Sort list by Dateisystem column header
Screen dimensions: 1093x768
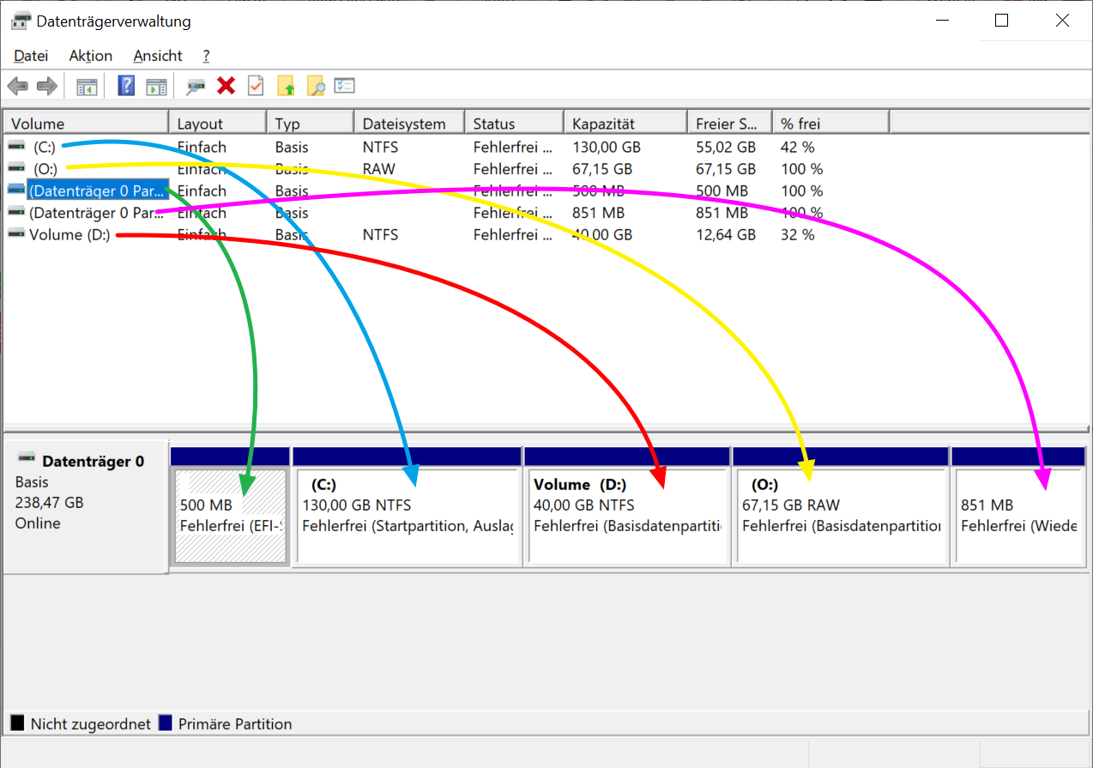coord(404,124)
